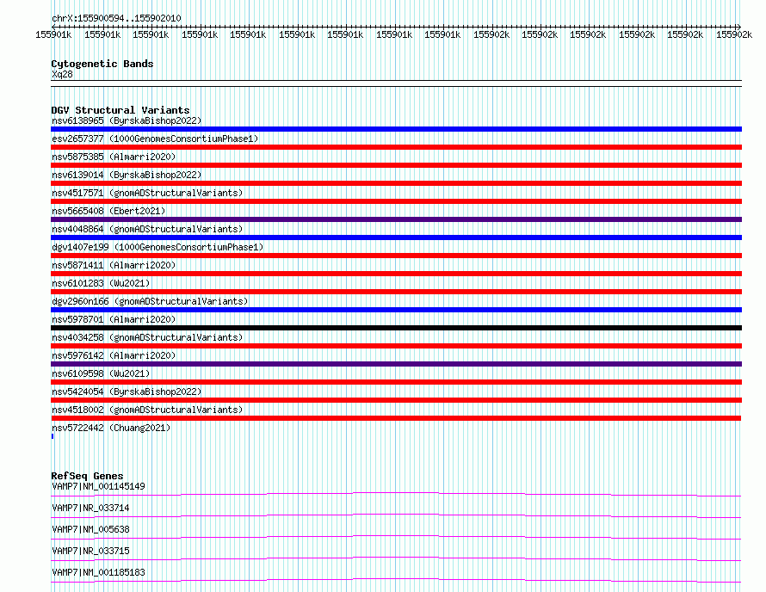Open variant nsv4048864 (gnomADStructuralVariants)
Viewport: 766px width, 592px height.
point(147,229)
